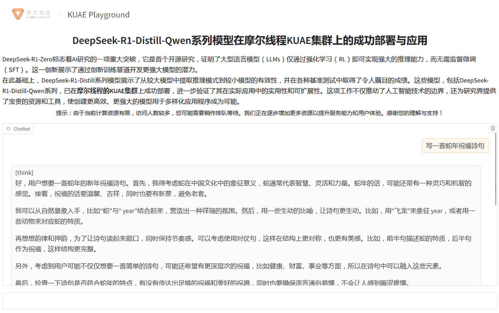The height and width of the screenshot is (313, 499).
Task: Click the chat panel vertical scrollbar
Action: 495,187
